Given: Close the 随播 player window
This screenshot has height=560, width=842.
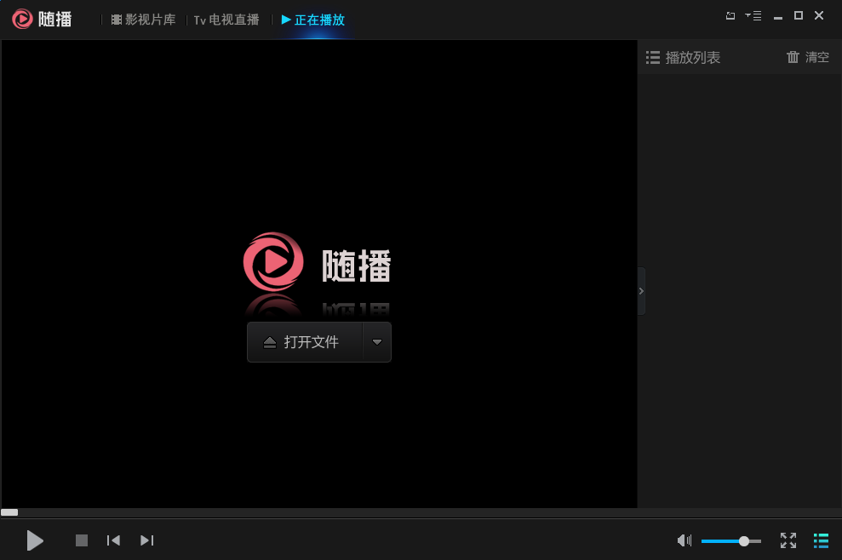Looking at the screenshot, I should [x=819, y=15].
